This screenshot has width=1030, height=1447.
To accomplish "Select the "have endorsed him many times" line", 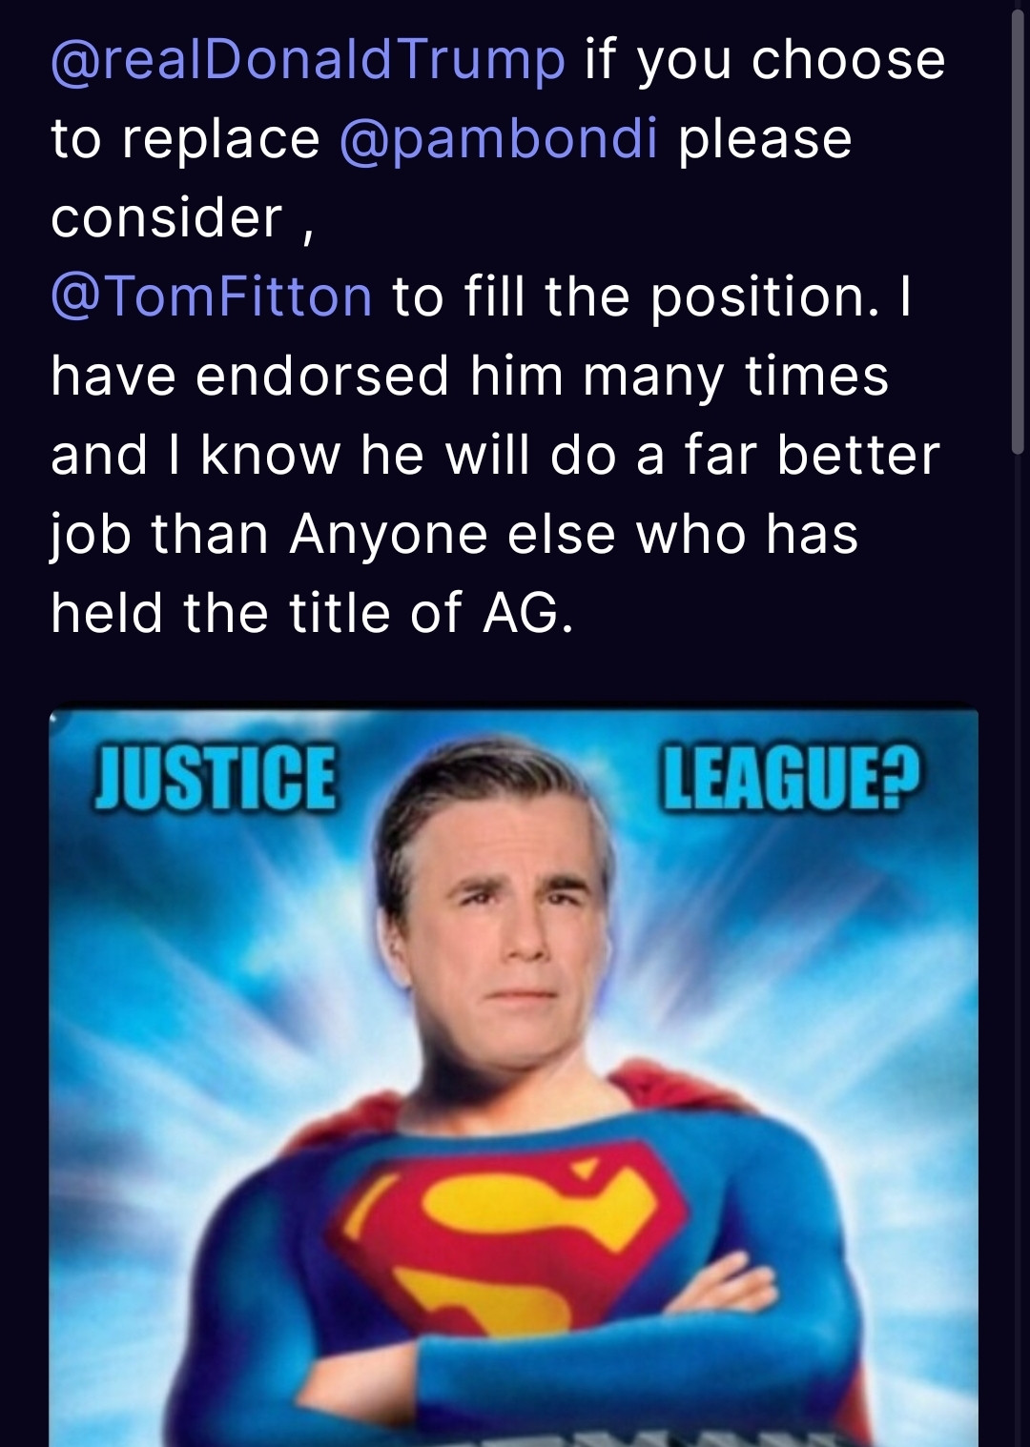I will point(469,376).
